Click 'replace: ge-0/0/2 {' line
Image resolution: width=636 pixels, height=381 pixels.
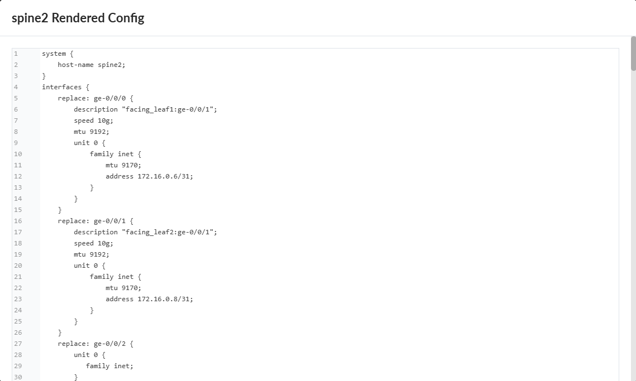(95, 344)
